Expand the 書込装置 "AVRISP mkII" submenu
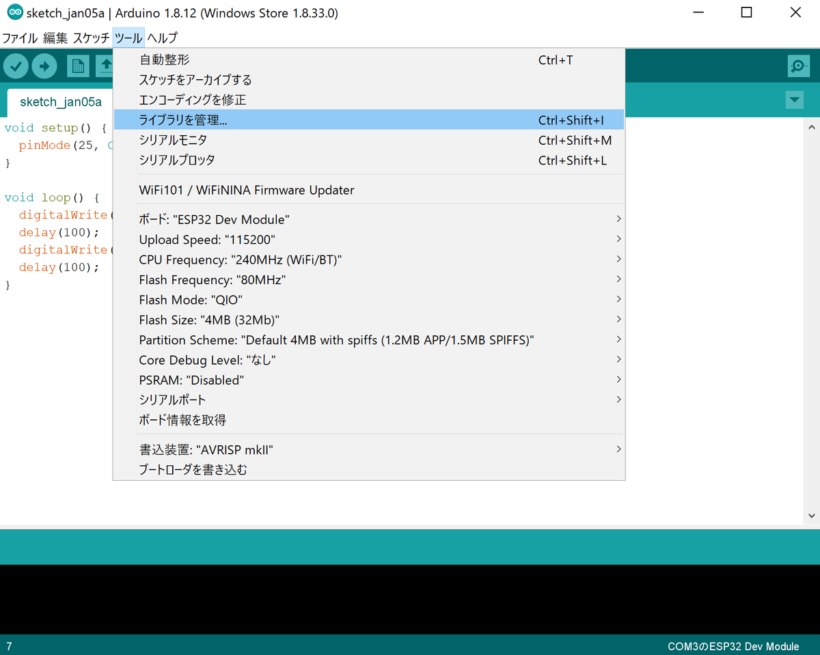 tap(369, 449)
